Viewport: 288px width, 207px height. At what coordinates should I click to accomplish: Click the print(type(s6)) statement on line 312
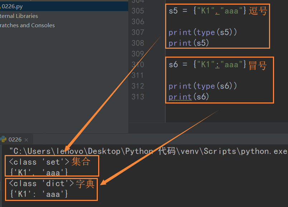202,86
